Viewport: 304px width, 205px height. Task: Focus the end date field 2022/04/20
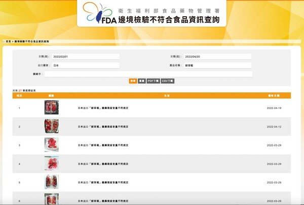click(217, 57)
